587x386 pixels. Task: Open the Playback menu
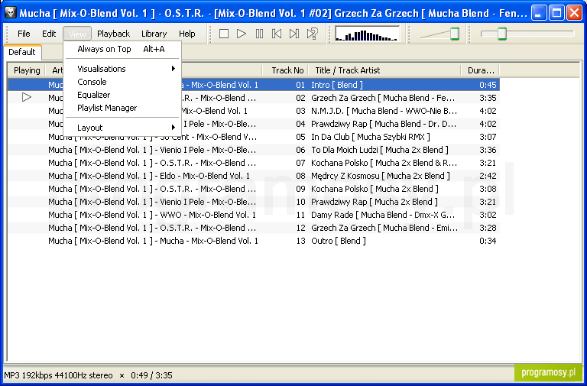click(113, 34)
